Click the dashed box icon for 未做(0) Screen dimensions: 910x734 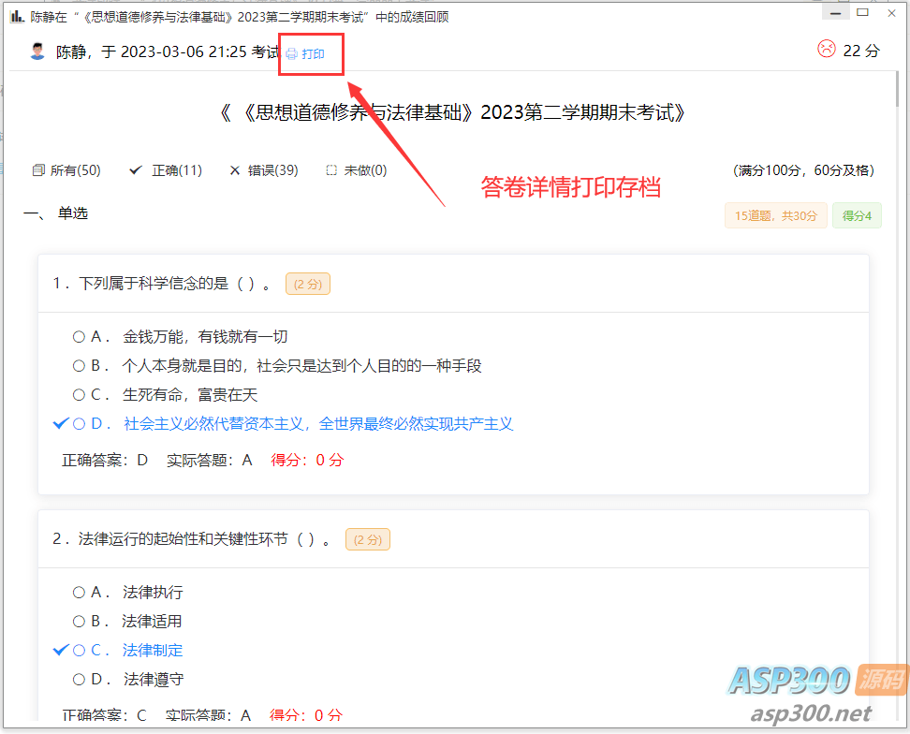coord(331,170)
